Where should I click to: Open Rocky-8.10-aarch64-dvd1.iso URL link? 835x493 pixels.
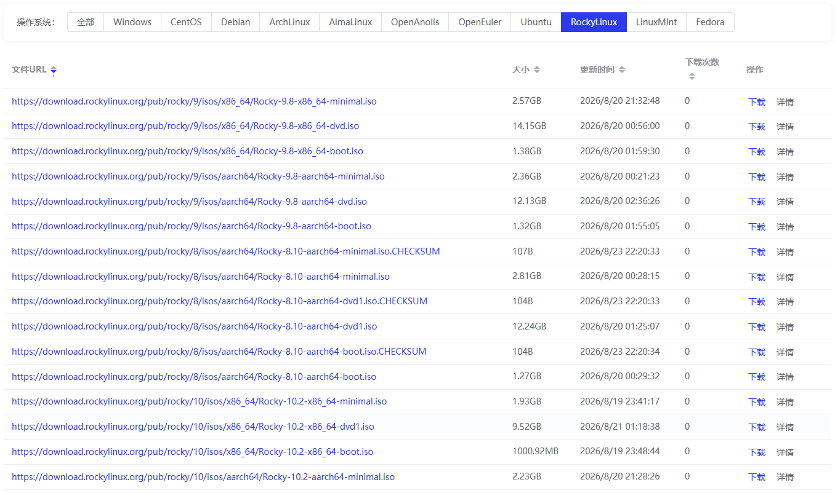point(194,326)
